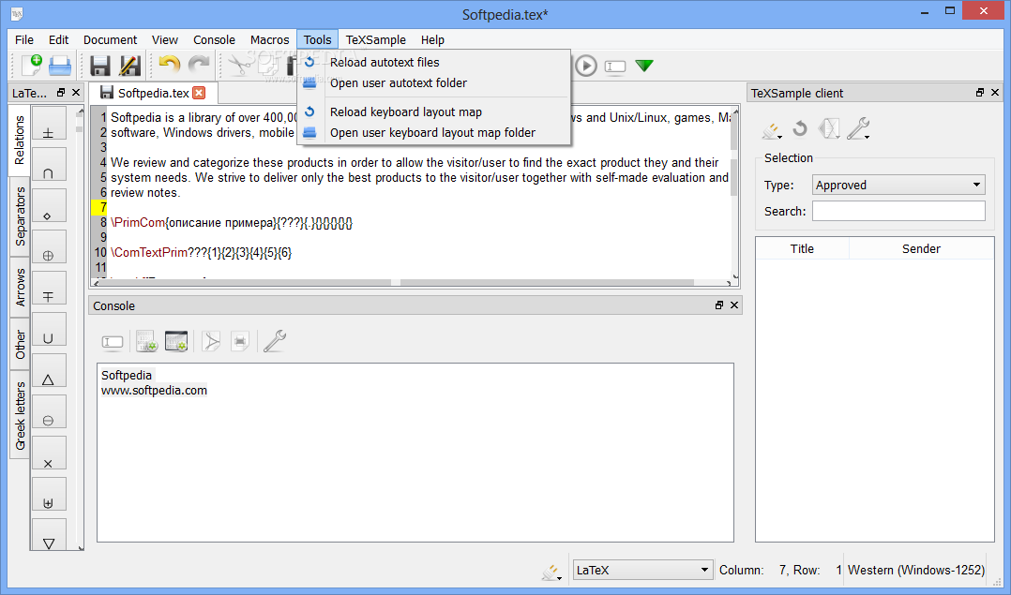Float the TeXSample client panel
This screenshot has width=1011, height=595.
[980, 93]
